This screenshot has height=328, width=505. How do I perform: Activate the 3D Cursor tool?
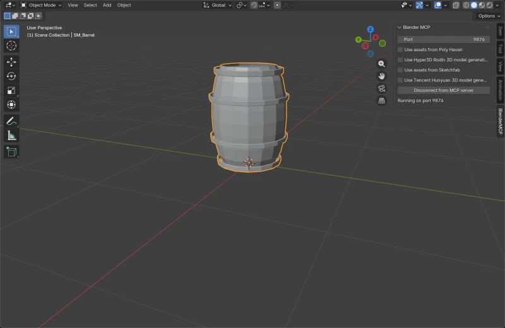point(11,45)
